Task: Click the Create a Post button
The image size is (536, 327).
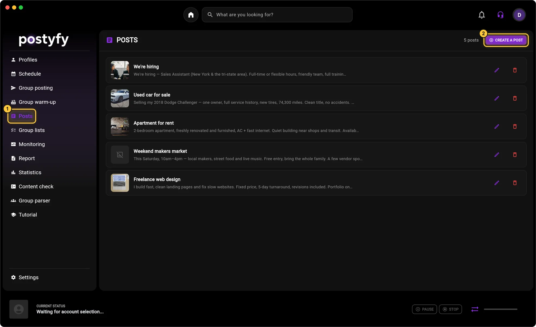Action: click(x=506, y=40)
